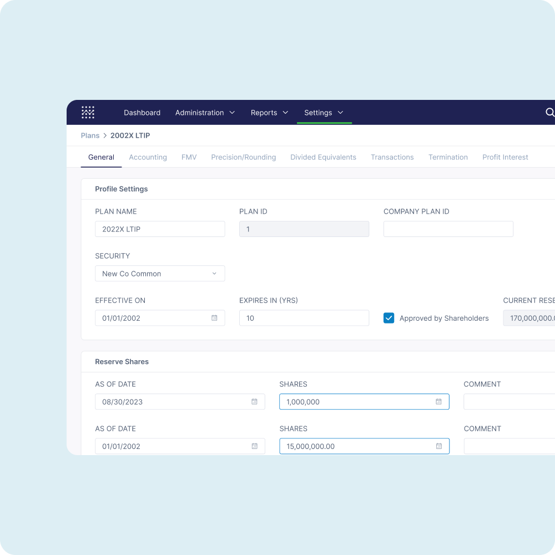Click calendar icon in 1,000,000 shares field
This screenshot has height=555, width=555.
(438, 401)
